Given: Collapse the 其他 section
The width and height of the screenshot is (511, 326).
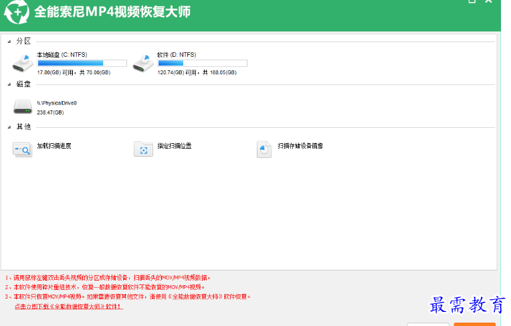Looking at the screenshot, I should 9,127.
